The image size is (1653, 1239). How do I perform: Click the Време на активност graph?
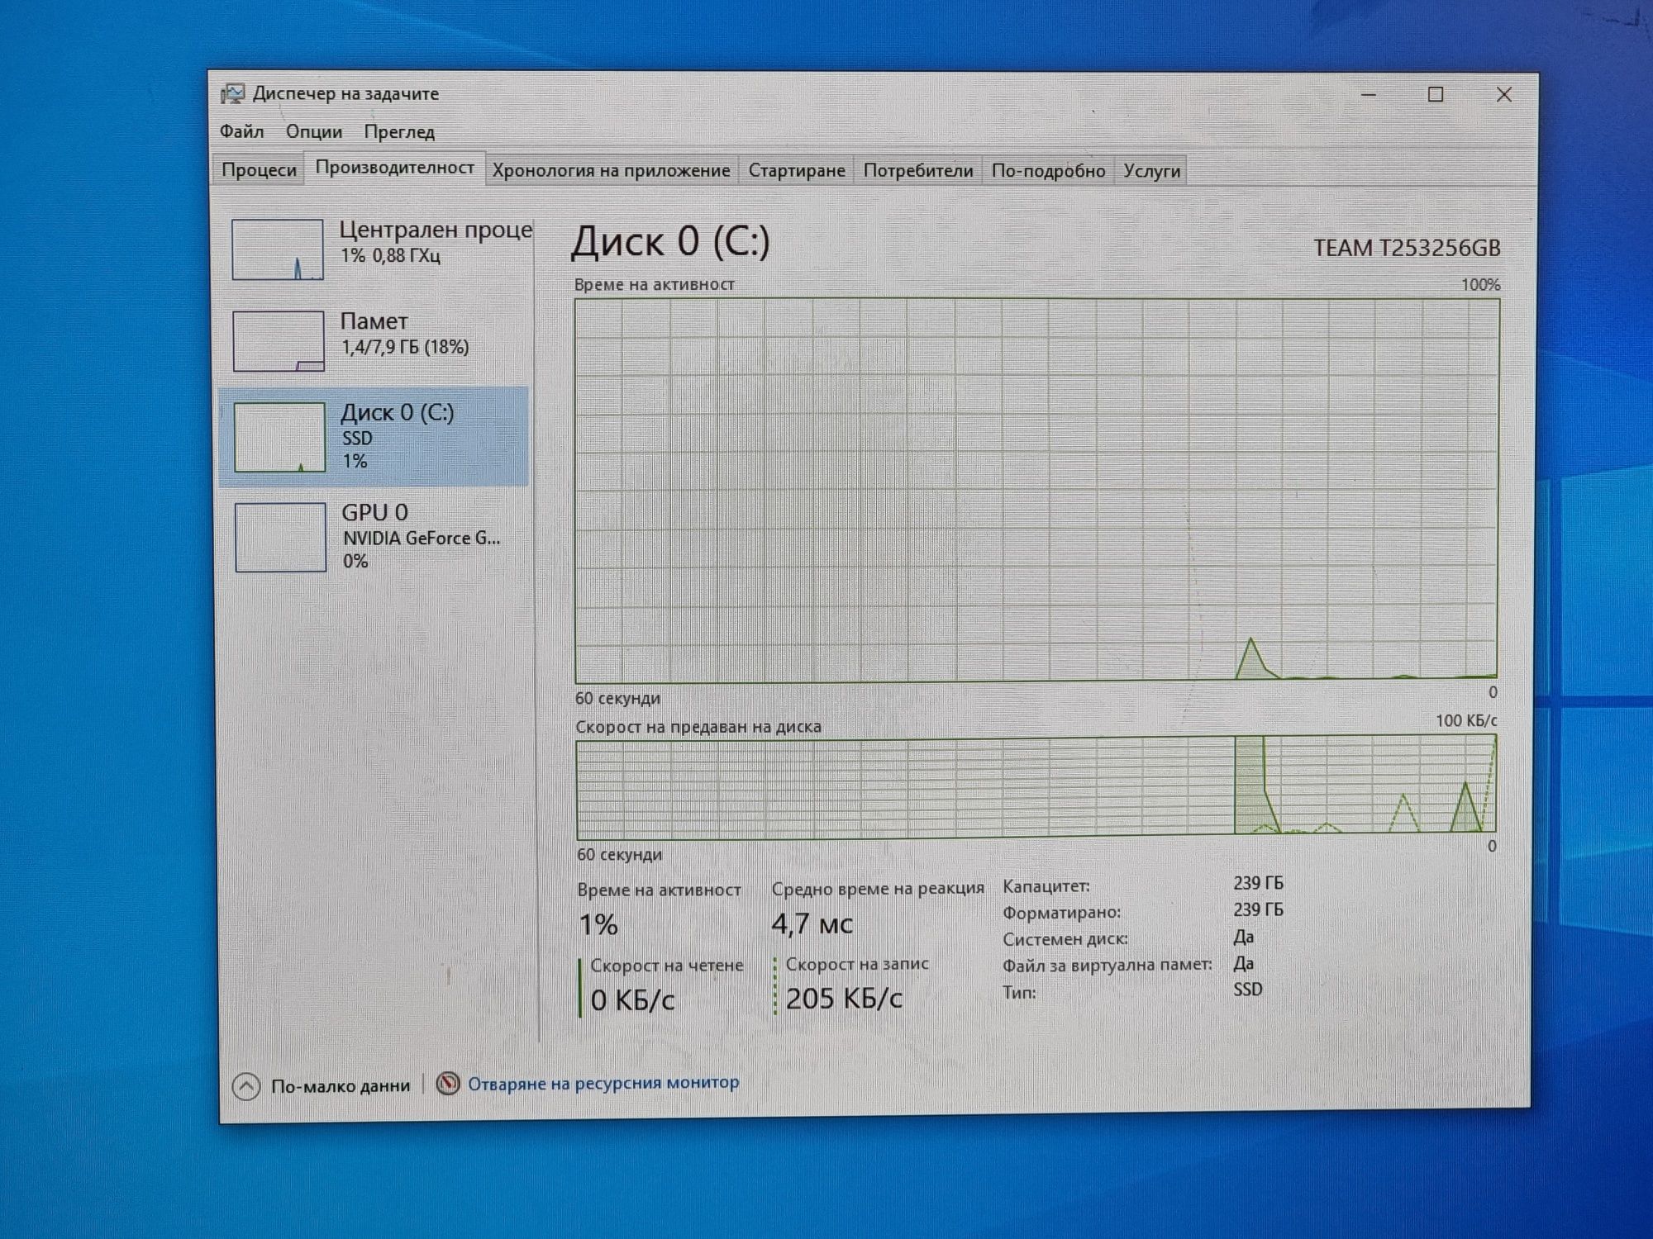point(1036,491)
